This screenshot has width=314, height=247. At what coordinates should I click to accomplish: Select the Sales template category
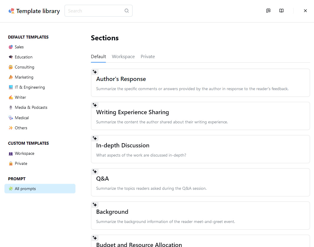40,47
